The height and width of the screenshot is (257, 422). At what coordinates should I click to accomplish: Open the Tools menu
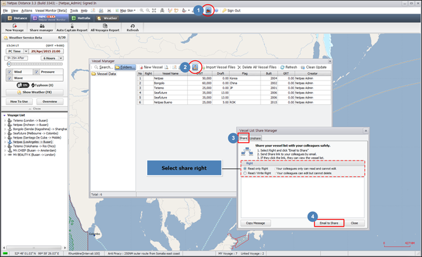[x=74, y=11]
